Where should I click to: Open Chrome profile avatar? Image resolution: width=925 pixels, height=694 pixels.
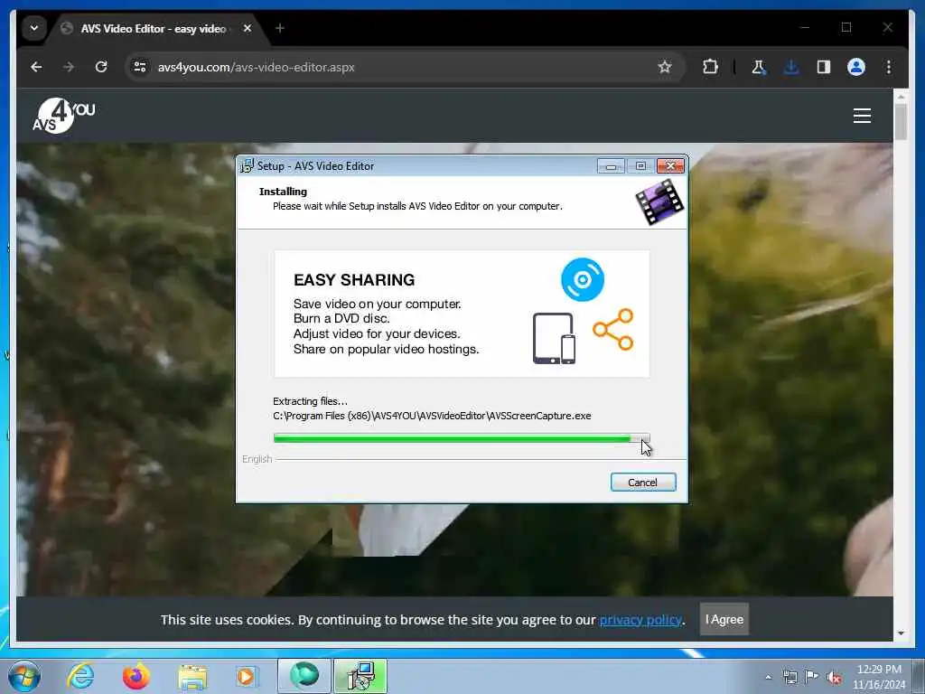tap(856, 67)
